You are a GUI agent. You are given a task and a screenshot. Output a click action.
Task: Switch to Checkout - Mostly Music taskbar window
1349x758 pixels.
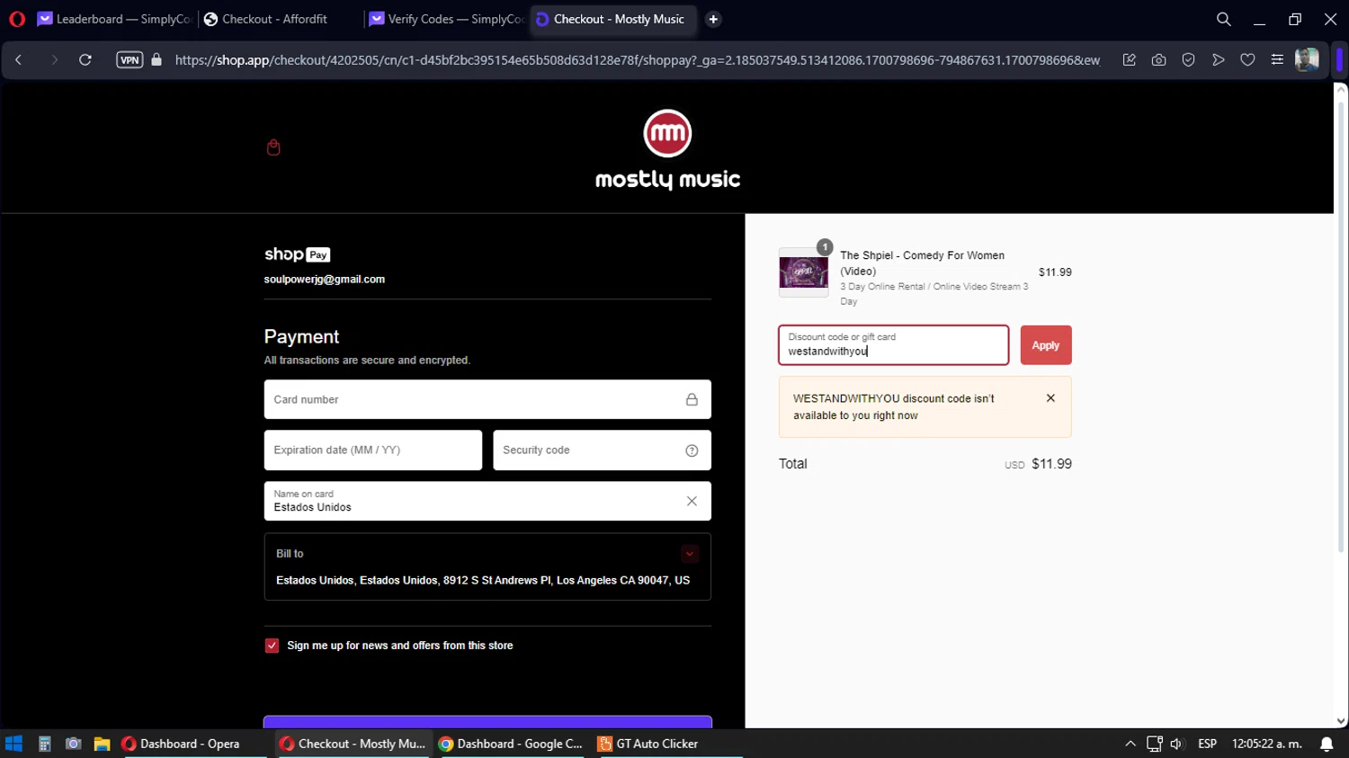pyautogui.click(x=353, y=744)
